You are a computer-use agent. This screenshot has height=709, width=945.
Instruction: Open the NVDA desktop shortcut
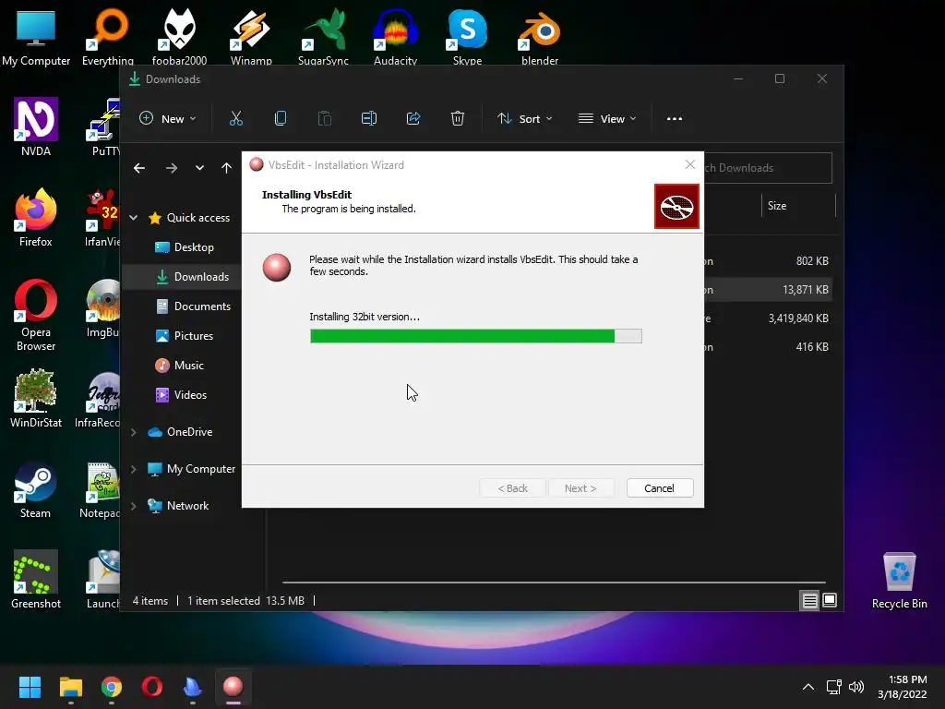point(36,127)
